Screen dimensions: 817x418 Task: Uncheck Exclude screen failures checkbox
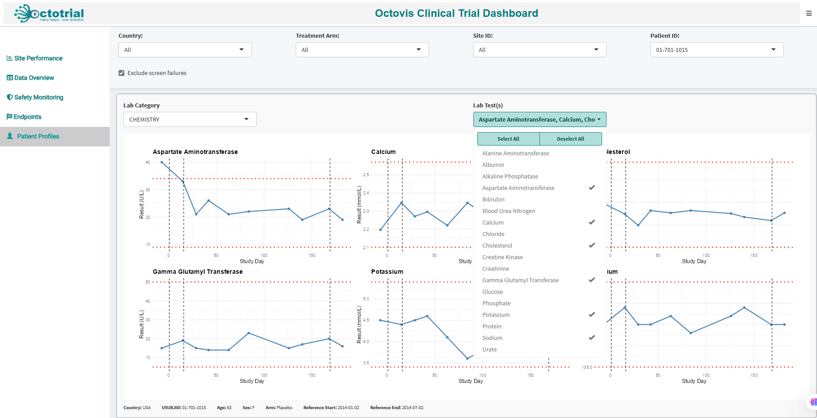[122, 73]
